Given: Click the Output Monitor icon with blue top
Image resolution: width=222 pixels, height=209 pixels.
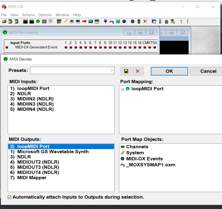Looking at the screenshot, I should click(x=32, y=22).
